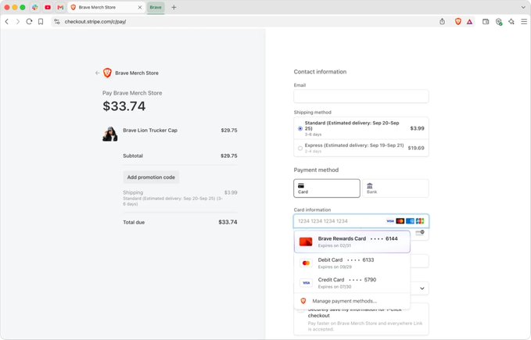The image size is (531, 340).
Task: Click the CVC card icon
Action: tap(420, 233)
